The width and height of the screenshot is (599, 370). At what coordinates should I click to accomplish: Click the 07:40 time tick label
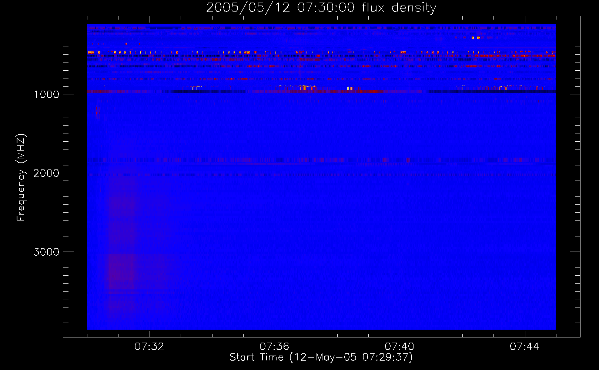pos(399,347)
